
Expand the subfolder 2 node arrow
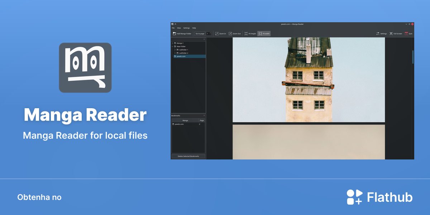tap(175, 53)
